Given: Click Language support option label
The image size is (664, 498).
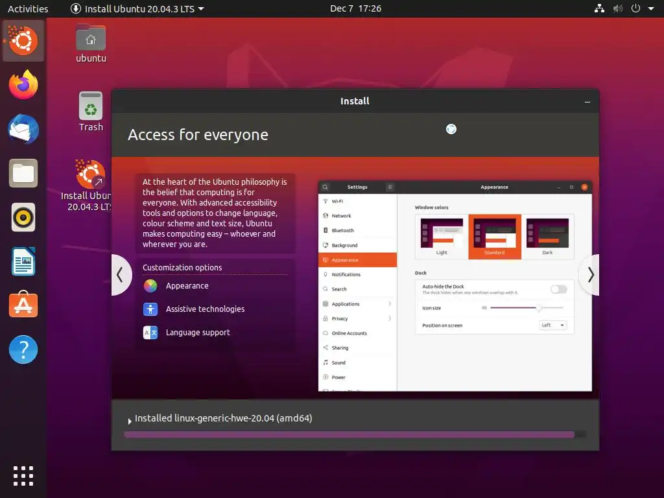Looking at the screenshot, I should [x=198, y=333].
